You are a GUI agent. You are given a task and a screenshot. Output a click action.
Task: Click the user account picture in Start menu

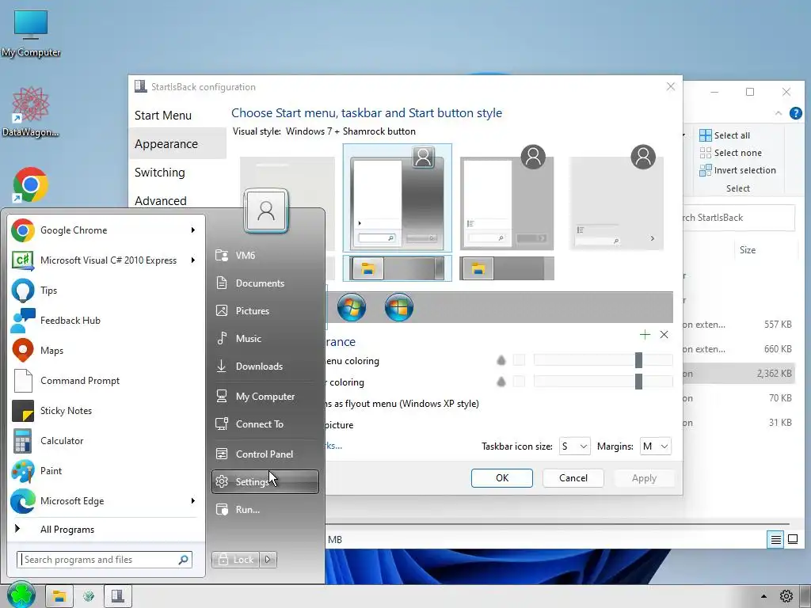click(x=266, y=211)
